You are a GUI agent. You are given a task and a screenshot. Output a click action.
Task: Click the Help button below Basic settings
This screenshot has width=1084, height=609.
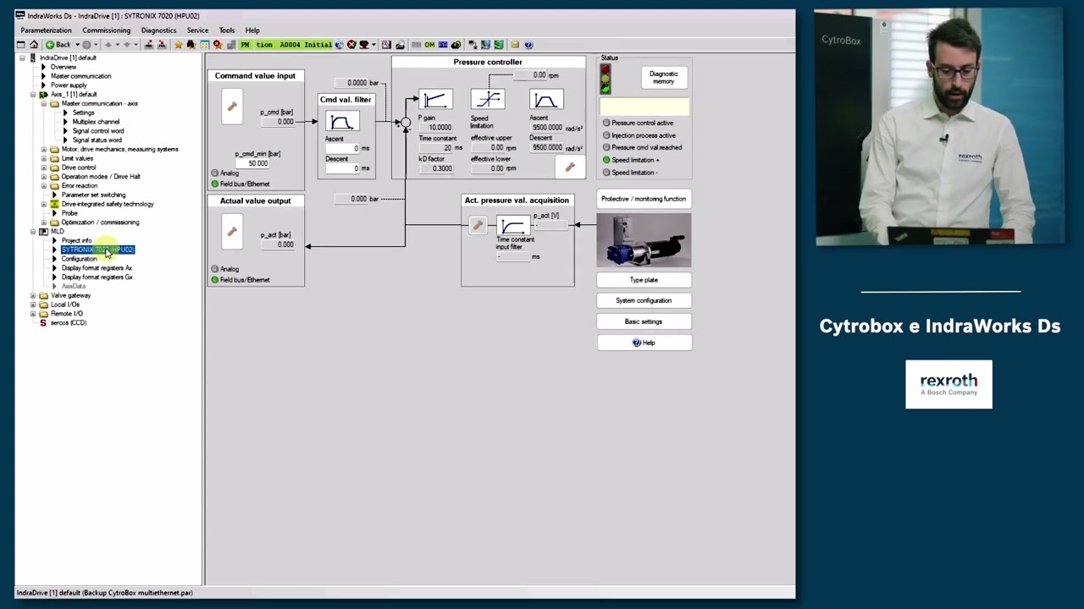644,343
